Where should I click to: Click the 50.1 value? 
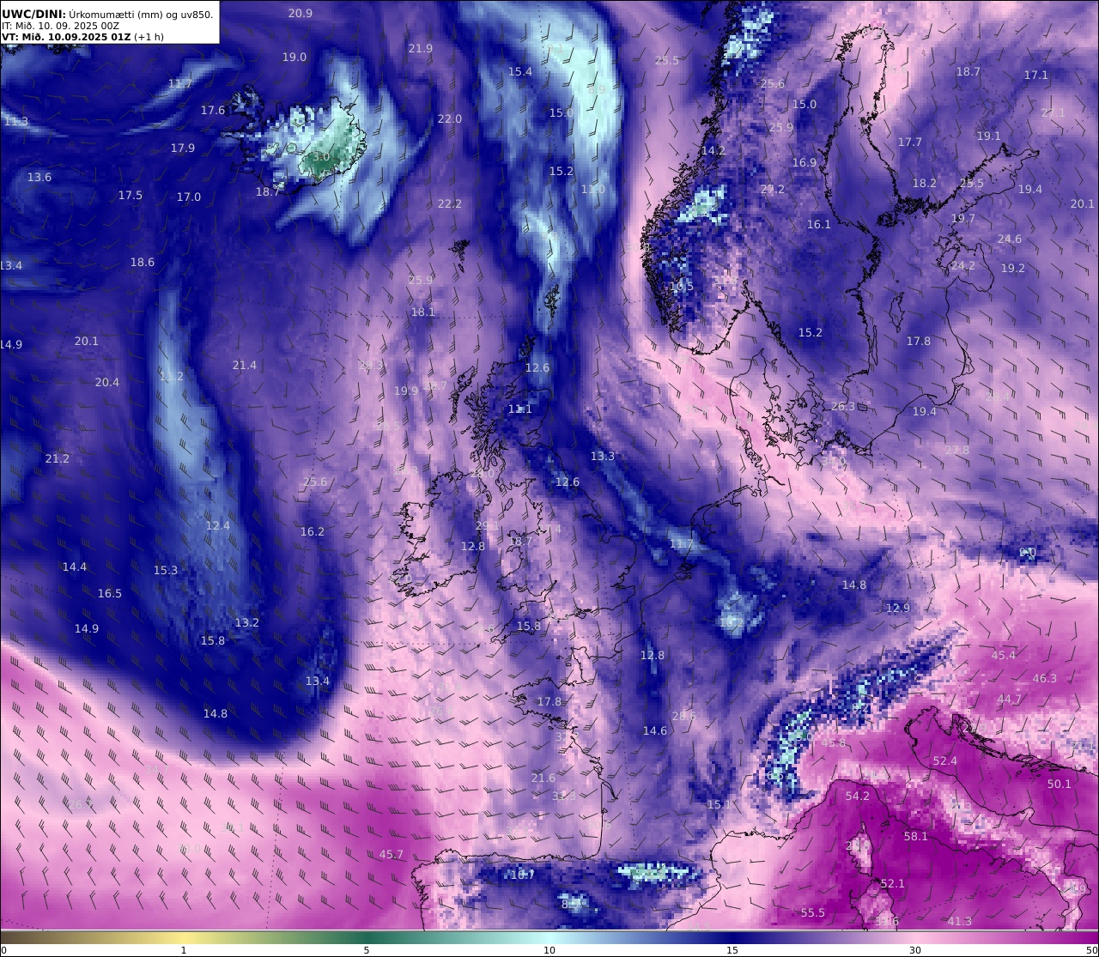point(1060,784)
